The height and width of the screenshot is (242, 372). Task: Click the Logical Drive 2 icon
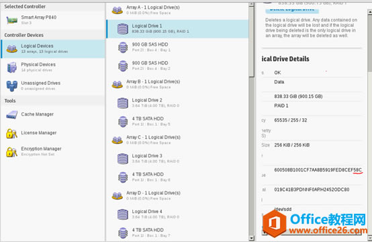click(123, 103)
